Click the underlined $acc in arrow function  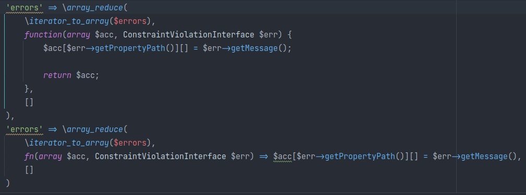click(283, 157)
